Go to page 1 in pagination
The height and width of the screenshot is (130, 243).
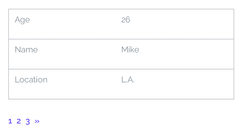[10, 121]
